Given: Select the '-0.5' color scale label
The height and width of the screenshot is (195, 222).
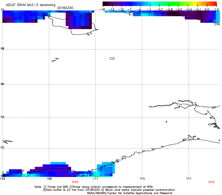Looking at the screenshot, I should click(179, 10).
